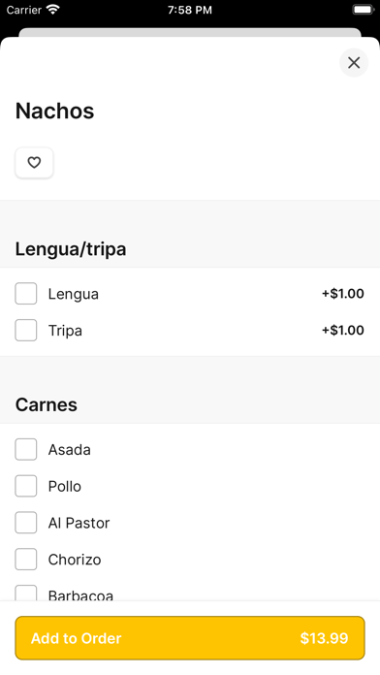Tick the Chorizo checkbox
Viewport: 380px width, 675px height.
(x=26, y=560)
